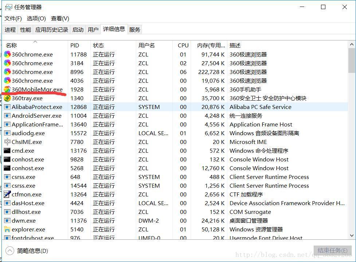Screen dimensions: 356x262
Task: Click the dwm.exe process icon
Action: click(7, 221)
